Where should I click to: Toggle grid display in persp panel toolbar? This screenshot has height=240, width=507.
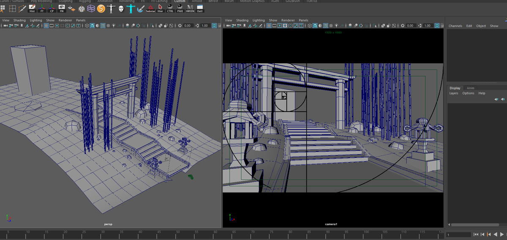(x=46, y=26)
